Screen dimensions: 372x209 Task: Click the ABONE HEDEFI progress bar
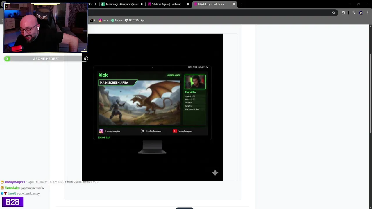tap(46, 59)
